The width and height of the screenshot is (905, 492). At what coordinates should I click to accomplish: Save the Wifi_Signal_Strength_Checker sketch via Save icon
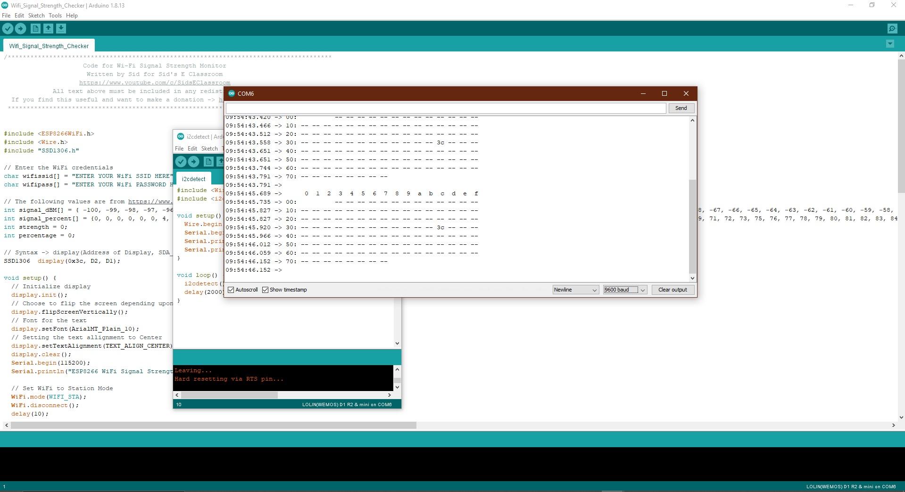(x=61, y=28)
